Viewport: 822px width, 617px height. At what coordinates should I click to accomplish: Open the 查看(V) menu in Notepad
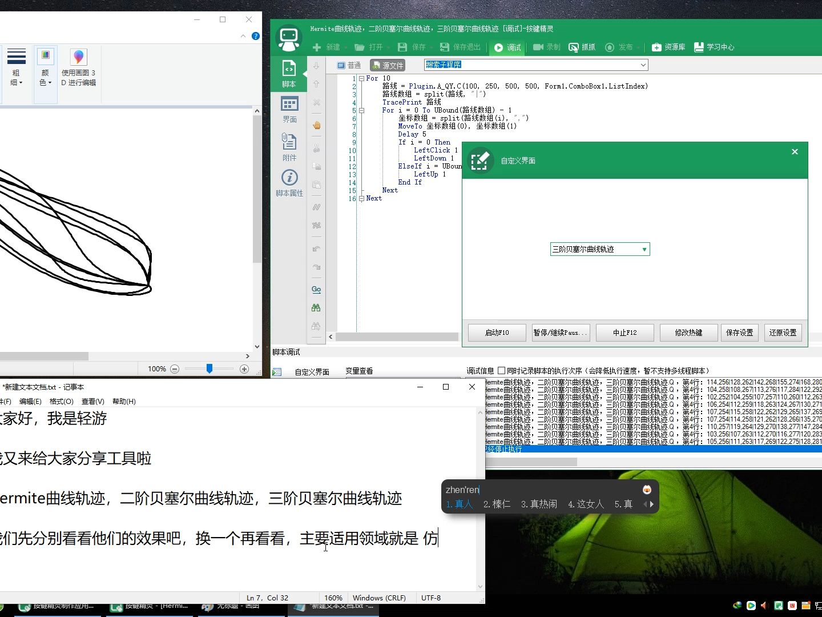93,402
